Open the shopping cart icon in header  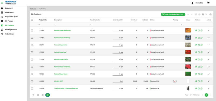pos(208,3)
